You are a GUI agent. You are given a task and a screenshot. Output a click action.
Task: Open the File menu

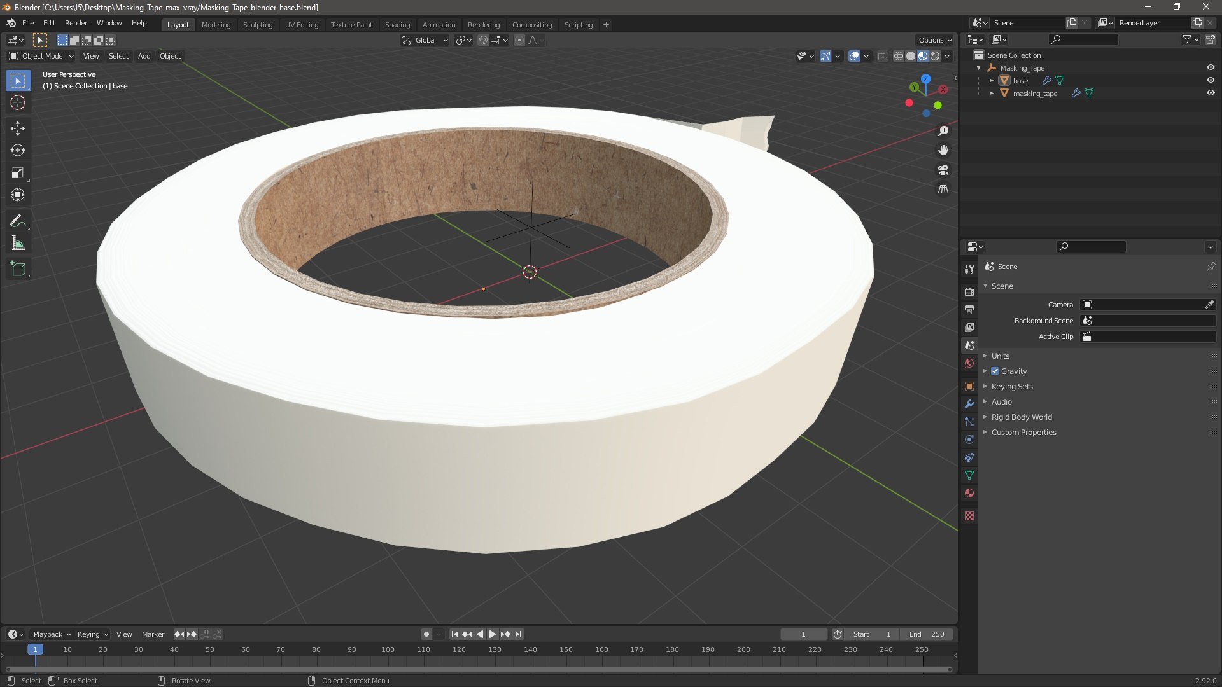pos(28,23)
